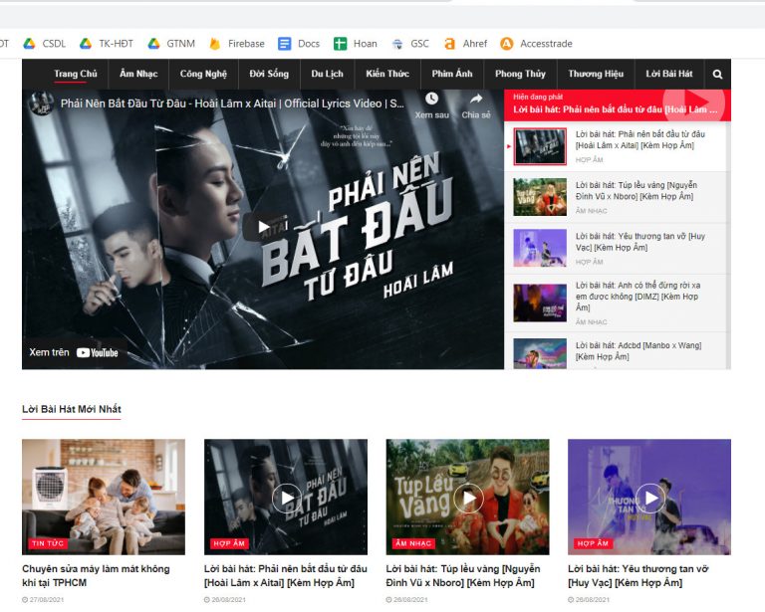Screen dimensions: 765x612
Task: Open the air cooler repair article image
Action: (x=104, y=497)
